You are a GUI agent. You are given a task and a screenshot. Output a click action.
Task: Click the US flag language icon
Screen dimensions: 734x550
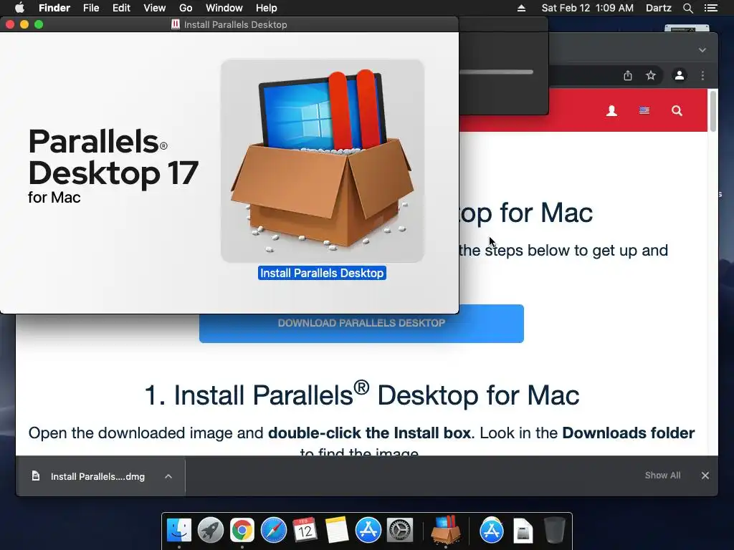644,110
